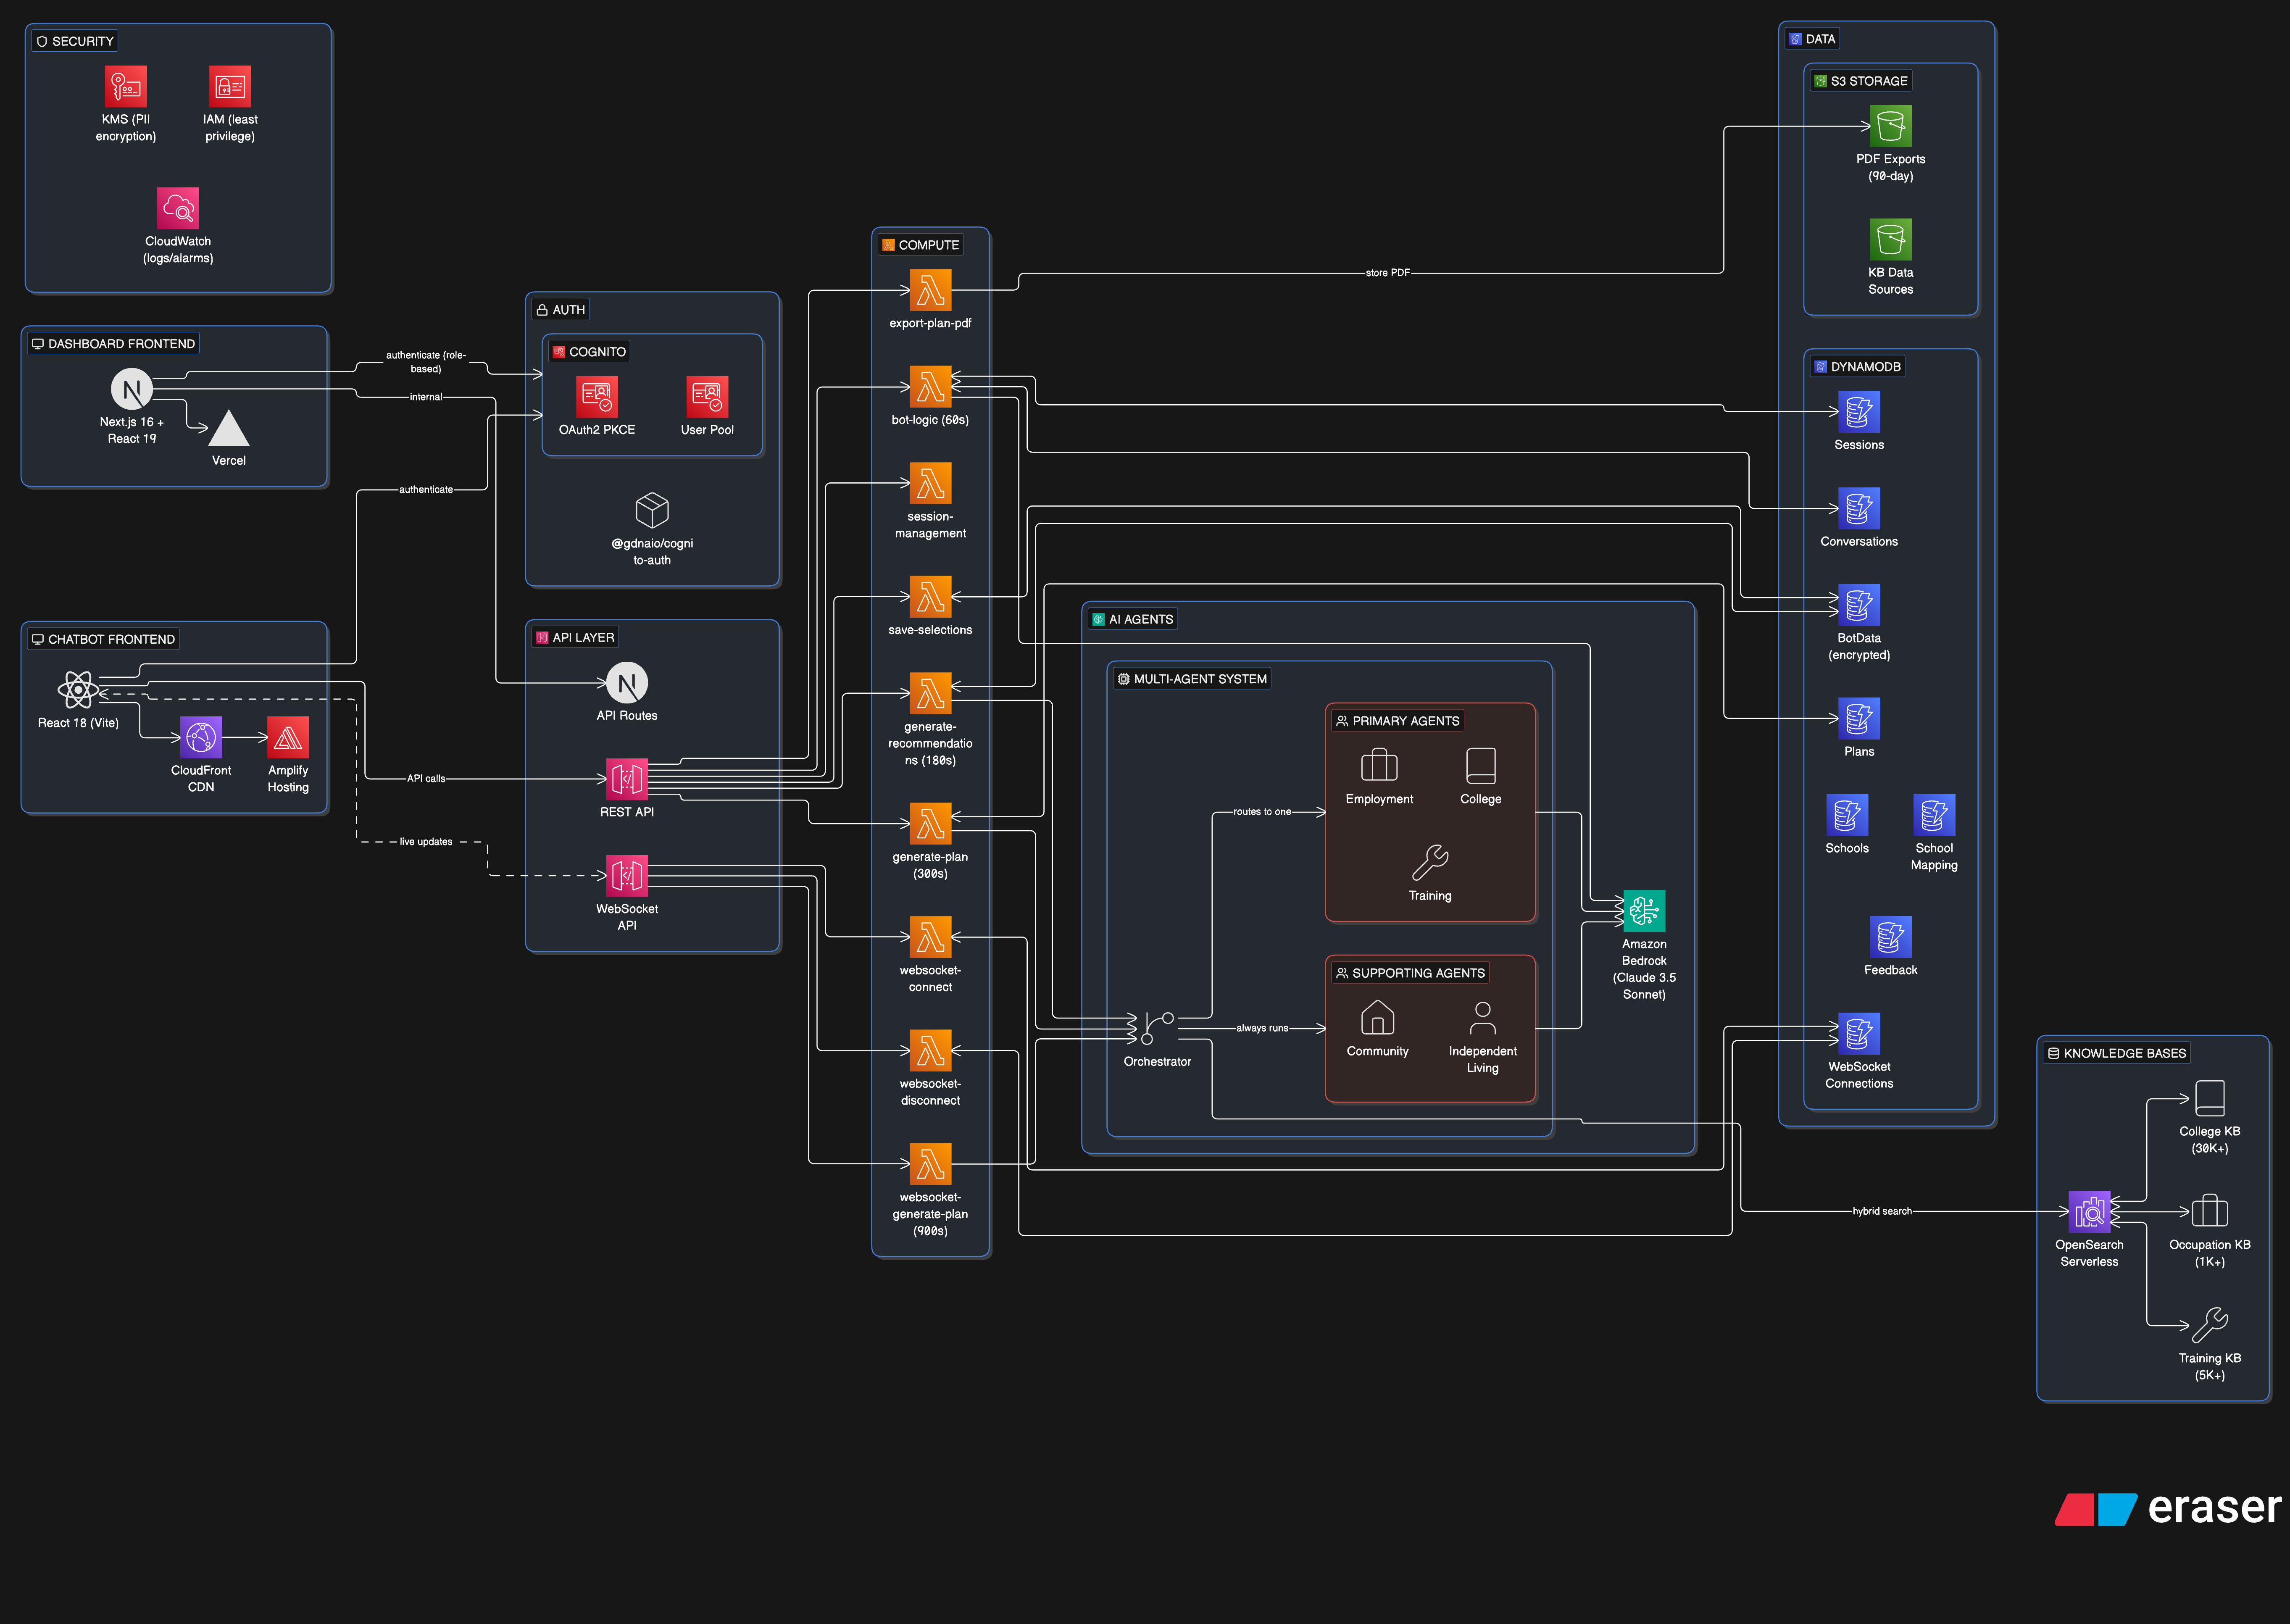Click the MULTI-AGENT SYSTEM group label
2290x1624 pixels.
click(1192, 679)
